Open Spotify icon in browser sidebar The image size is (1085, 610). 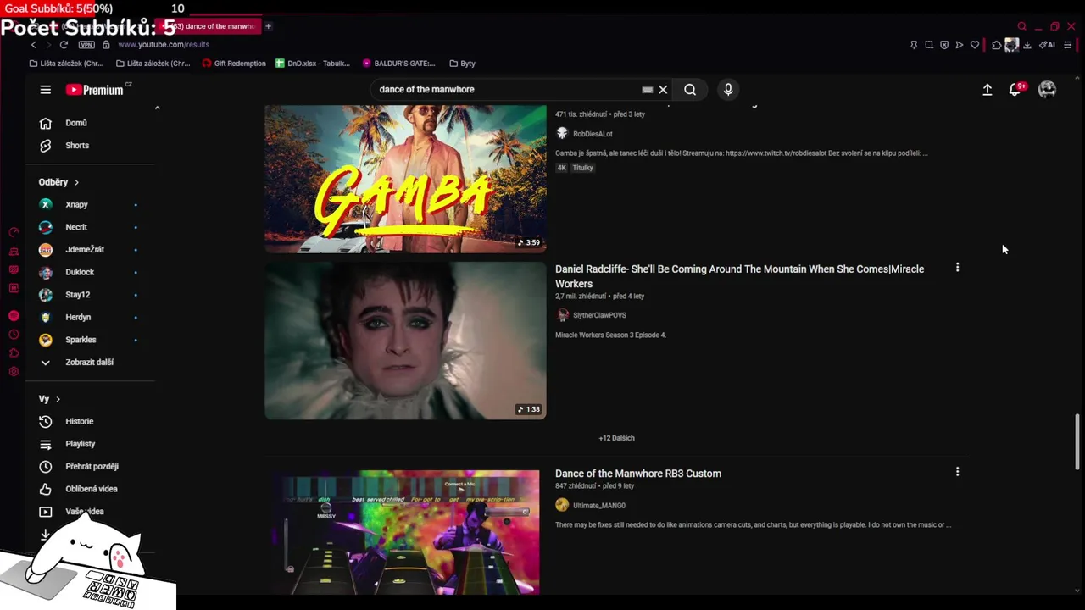click(14, 316)
